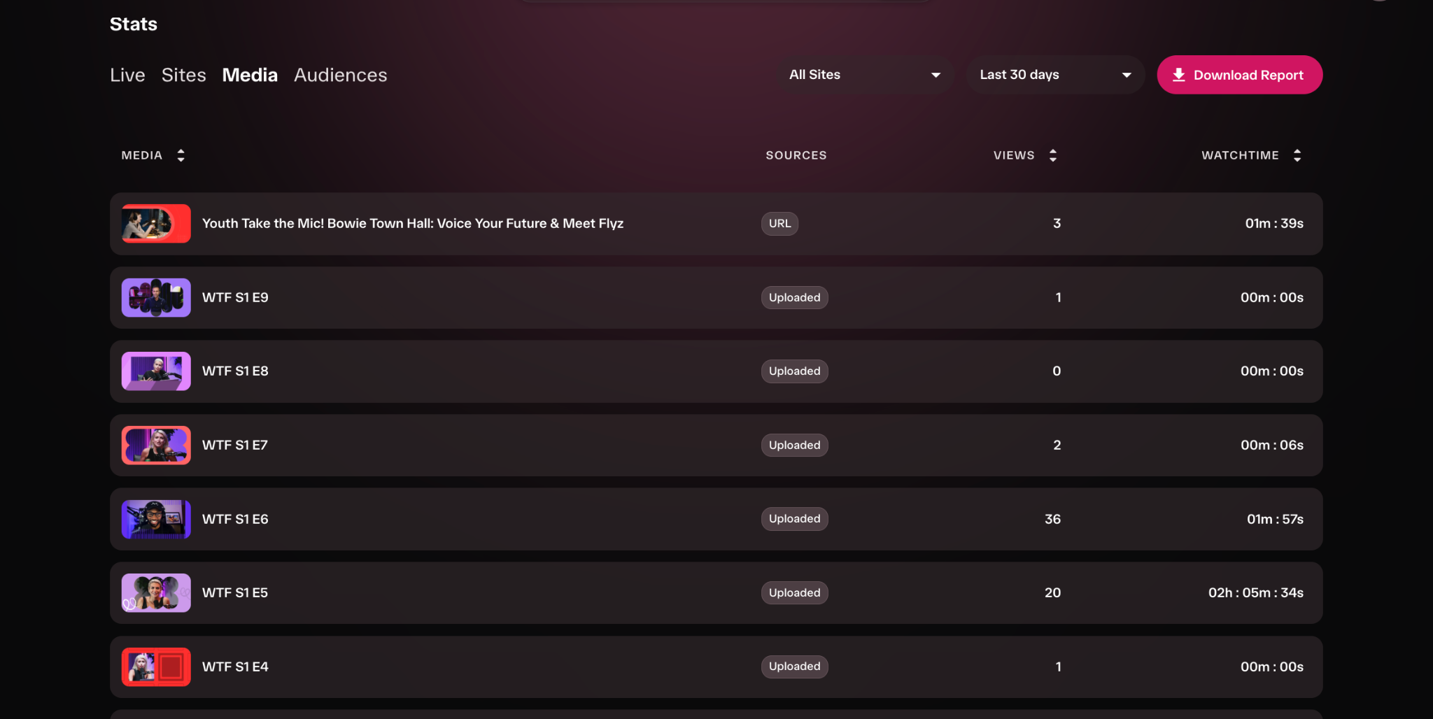Switch to the Audiences tab
Screen dimensions: 1433x719
pyautogui.click(x=341, y=75)
